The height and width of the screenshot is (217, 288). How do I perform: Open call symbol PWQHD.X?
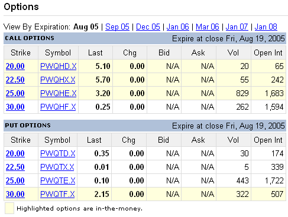59,66
